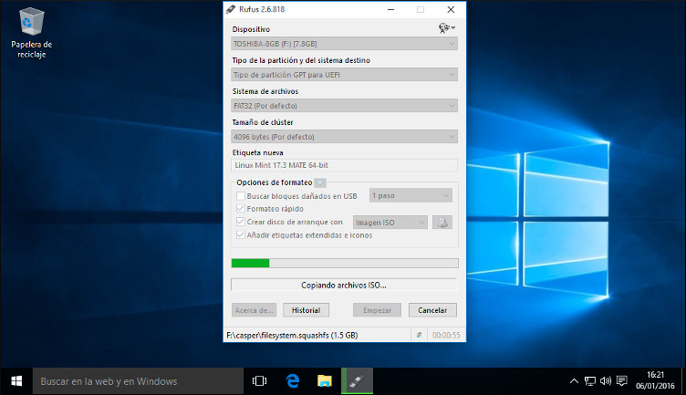Screen dimensions: 686x395
Task: Click the F:\casper\filesystem.squashfs status bar text
Action: [292, 336]
